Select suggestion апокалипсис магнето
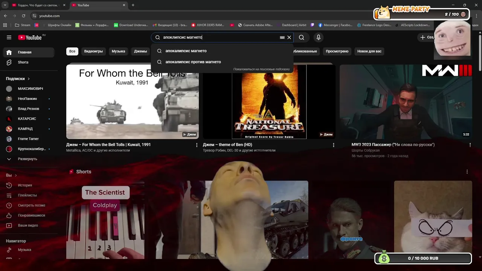Image resolution: width=482 pixels, height=271 pixels. (222, 51)
